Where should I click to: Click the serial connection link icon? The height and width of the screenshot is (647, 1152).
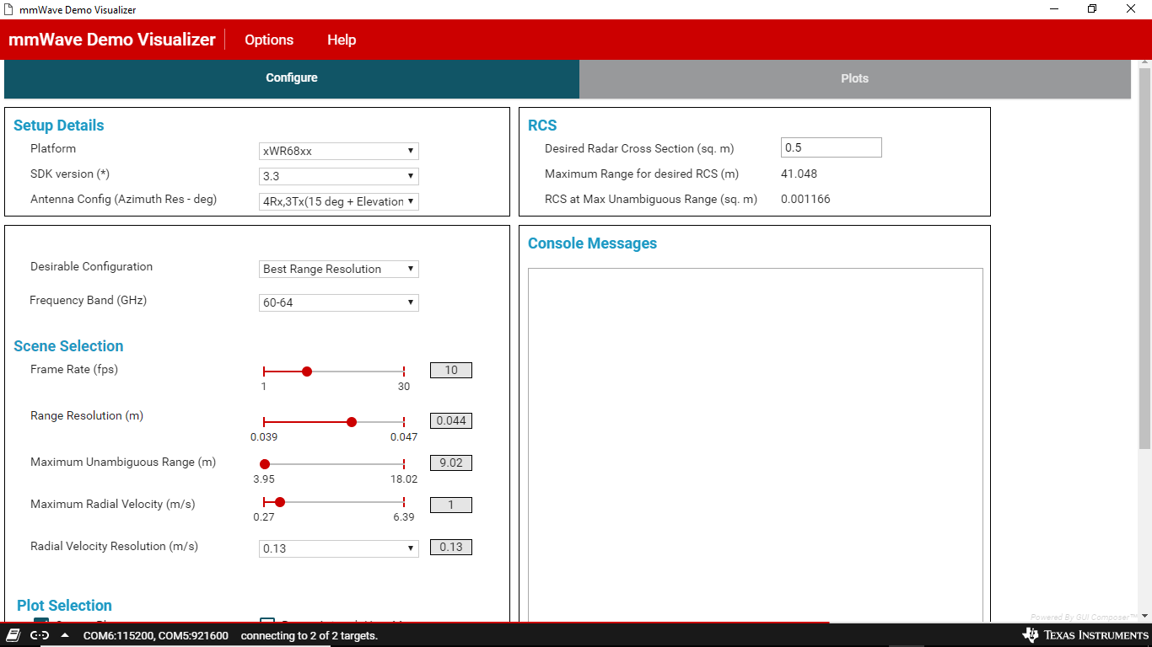(40, 635)
